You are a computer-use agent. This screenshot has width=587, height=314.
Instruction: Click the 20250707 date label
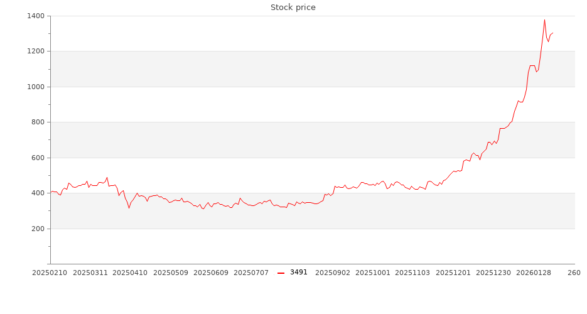pos(251,273)
